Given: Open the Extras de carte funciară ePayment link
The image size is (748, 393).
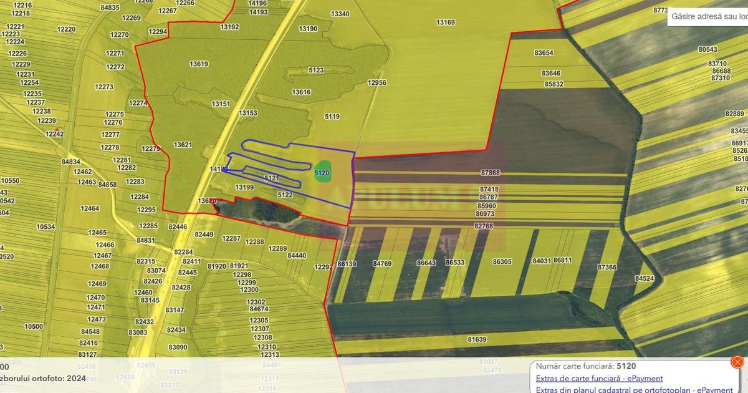Looking at the screenshot, I should (600, 378).
